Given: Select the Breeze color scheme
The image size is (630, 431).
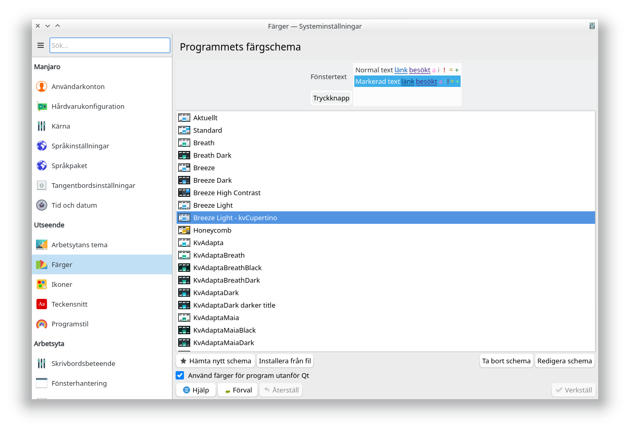Looking at the screenshot, I should pyautogui.click(x=386, y=168).
